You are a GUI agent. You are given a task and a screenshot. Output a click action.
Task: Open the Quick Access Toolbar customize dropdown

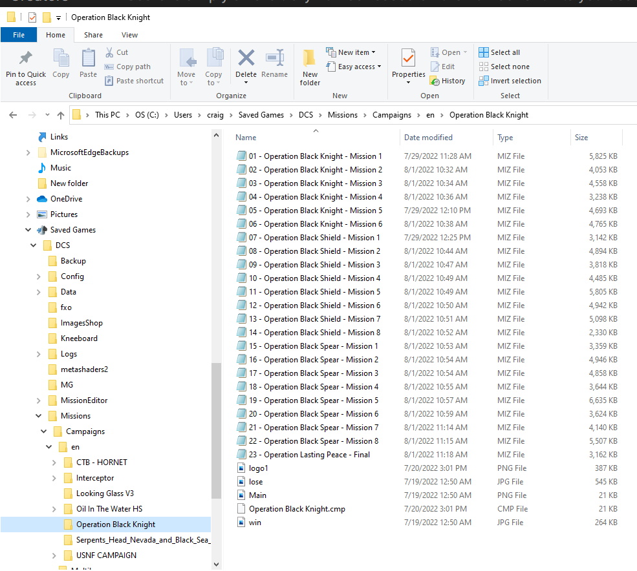point(58,17)
